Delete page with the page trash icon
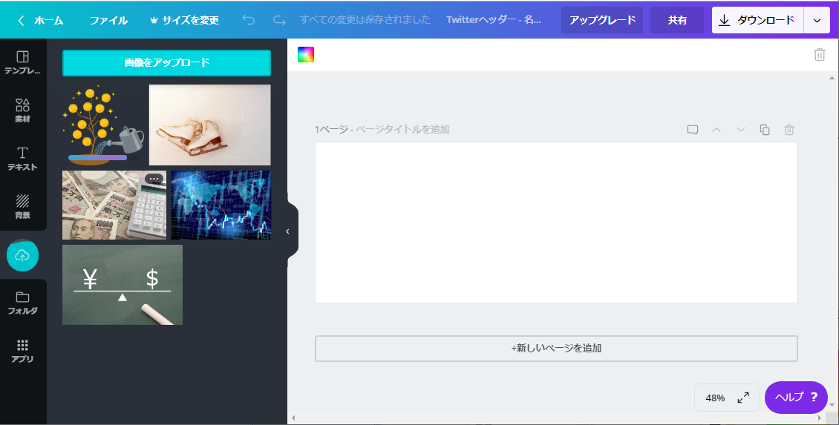Viewport: 839px width, 425px height. pyautogui.click(x=789, y=130)
